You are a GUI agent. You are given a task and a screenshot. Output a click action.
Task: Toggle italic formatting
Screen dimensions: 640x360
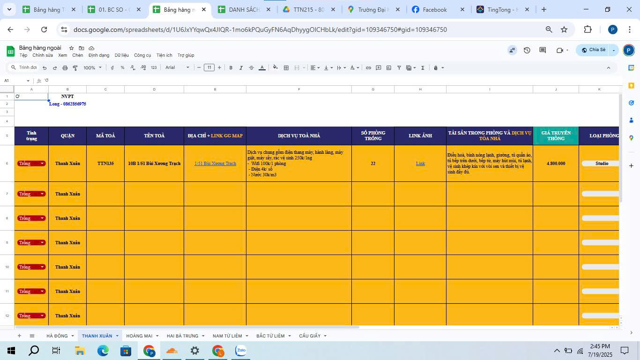[x=241, y=68]
